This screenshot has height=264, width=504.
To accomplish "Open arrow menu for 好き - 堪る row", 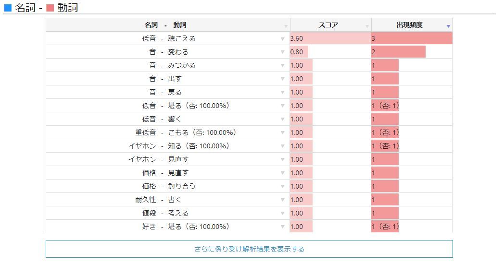I will tap(283, 227).
